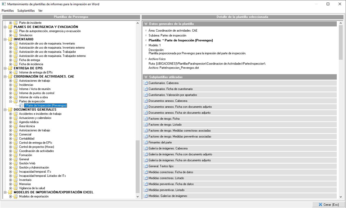Expand the Incidencias tree node
This screenshot has width=346, height=208.
(11, 85)
